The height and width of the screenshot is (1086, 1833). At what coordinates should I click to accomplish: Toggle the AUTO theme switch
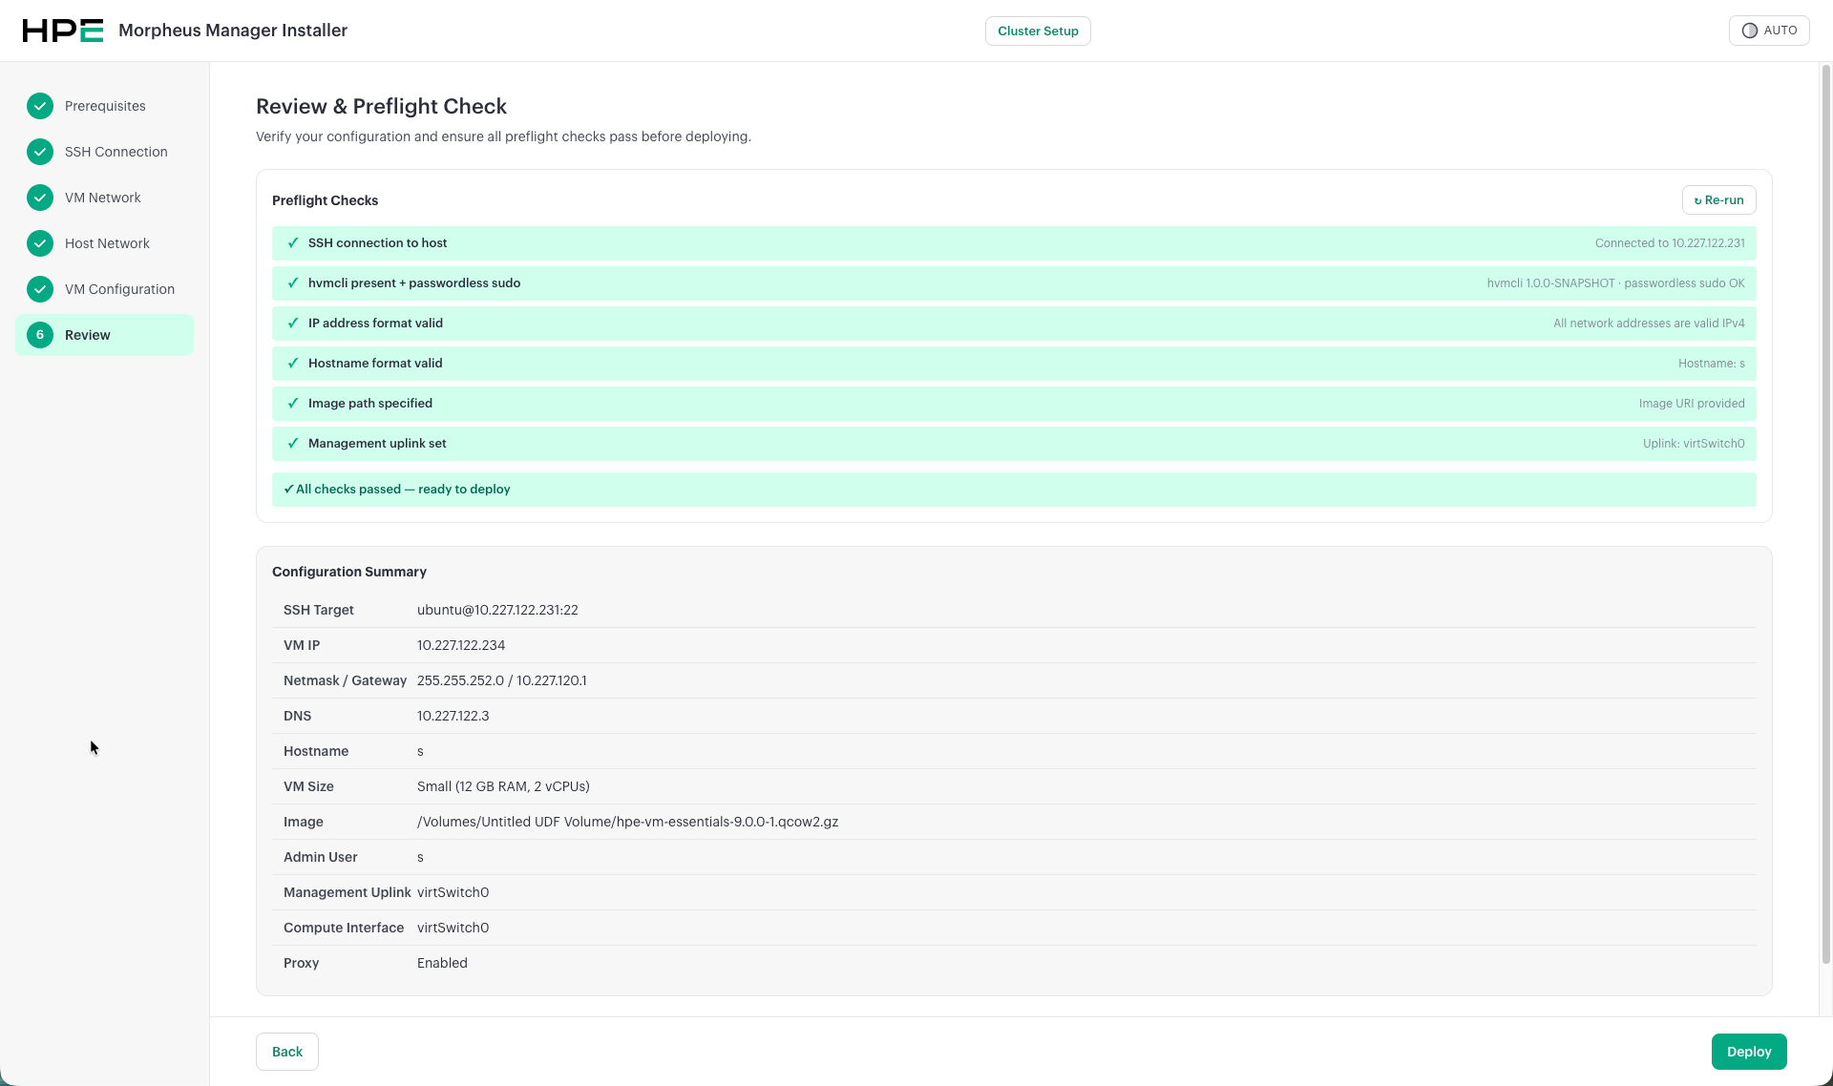coord(1769,31)
